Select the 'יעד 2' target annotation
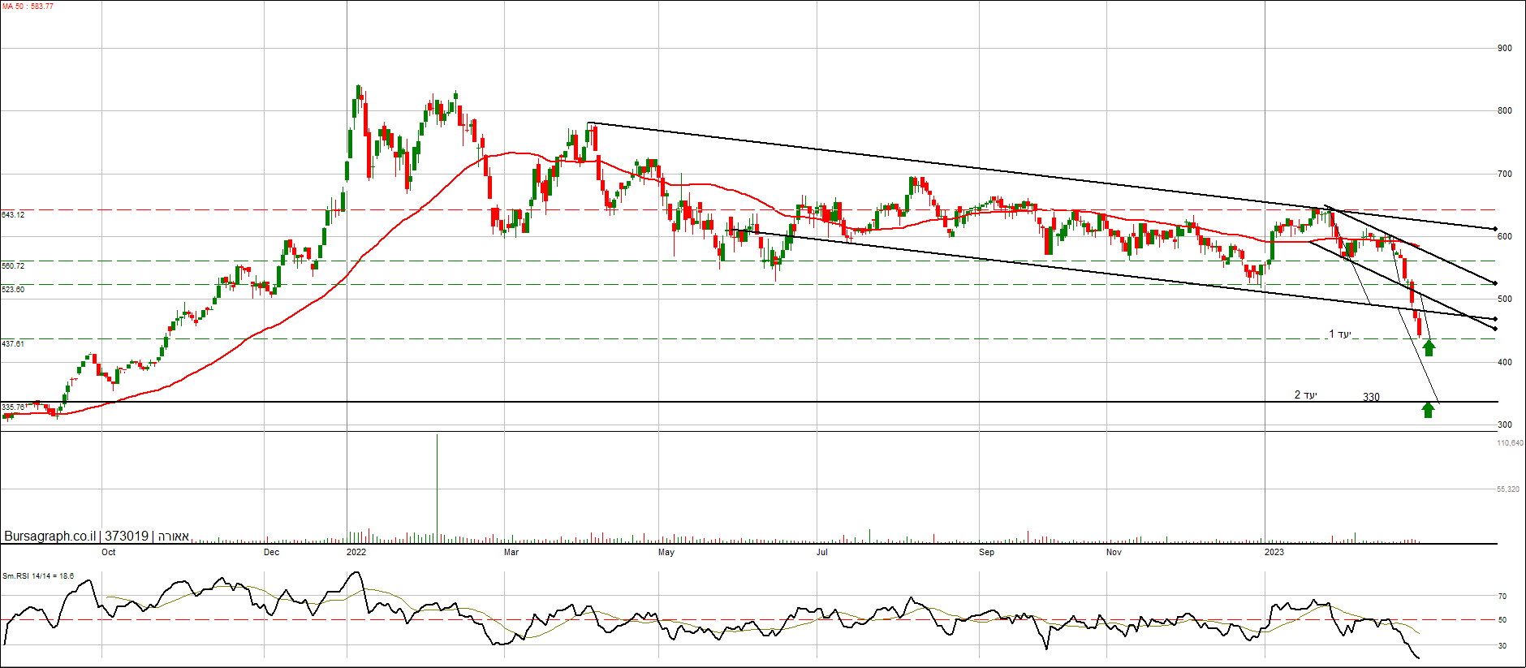The height and width of the screenshot is (668, 1526). pos(1305,395)
